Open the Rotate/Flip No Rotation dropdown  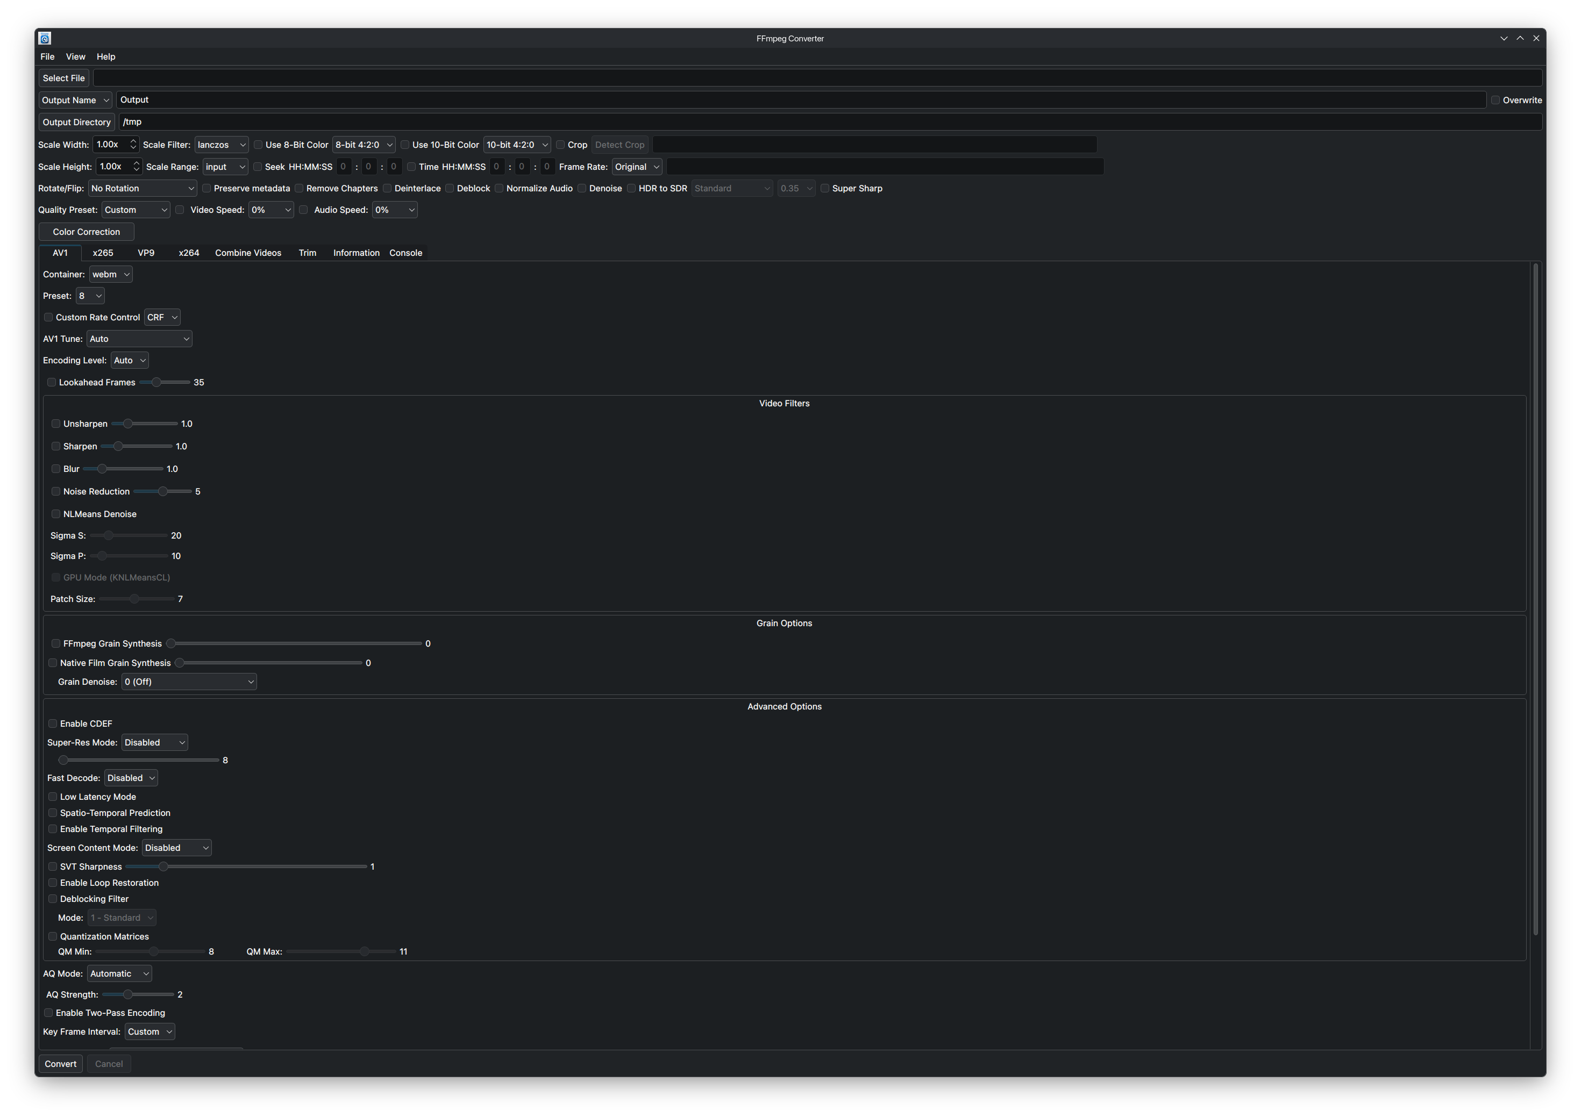click(x=143, y=188)
